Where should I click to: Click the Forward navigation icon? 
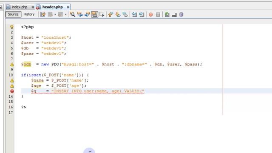60,14
